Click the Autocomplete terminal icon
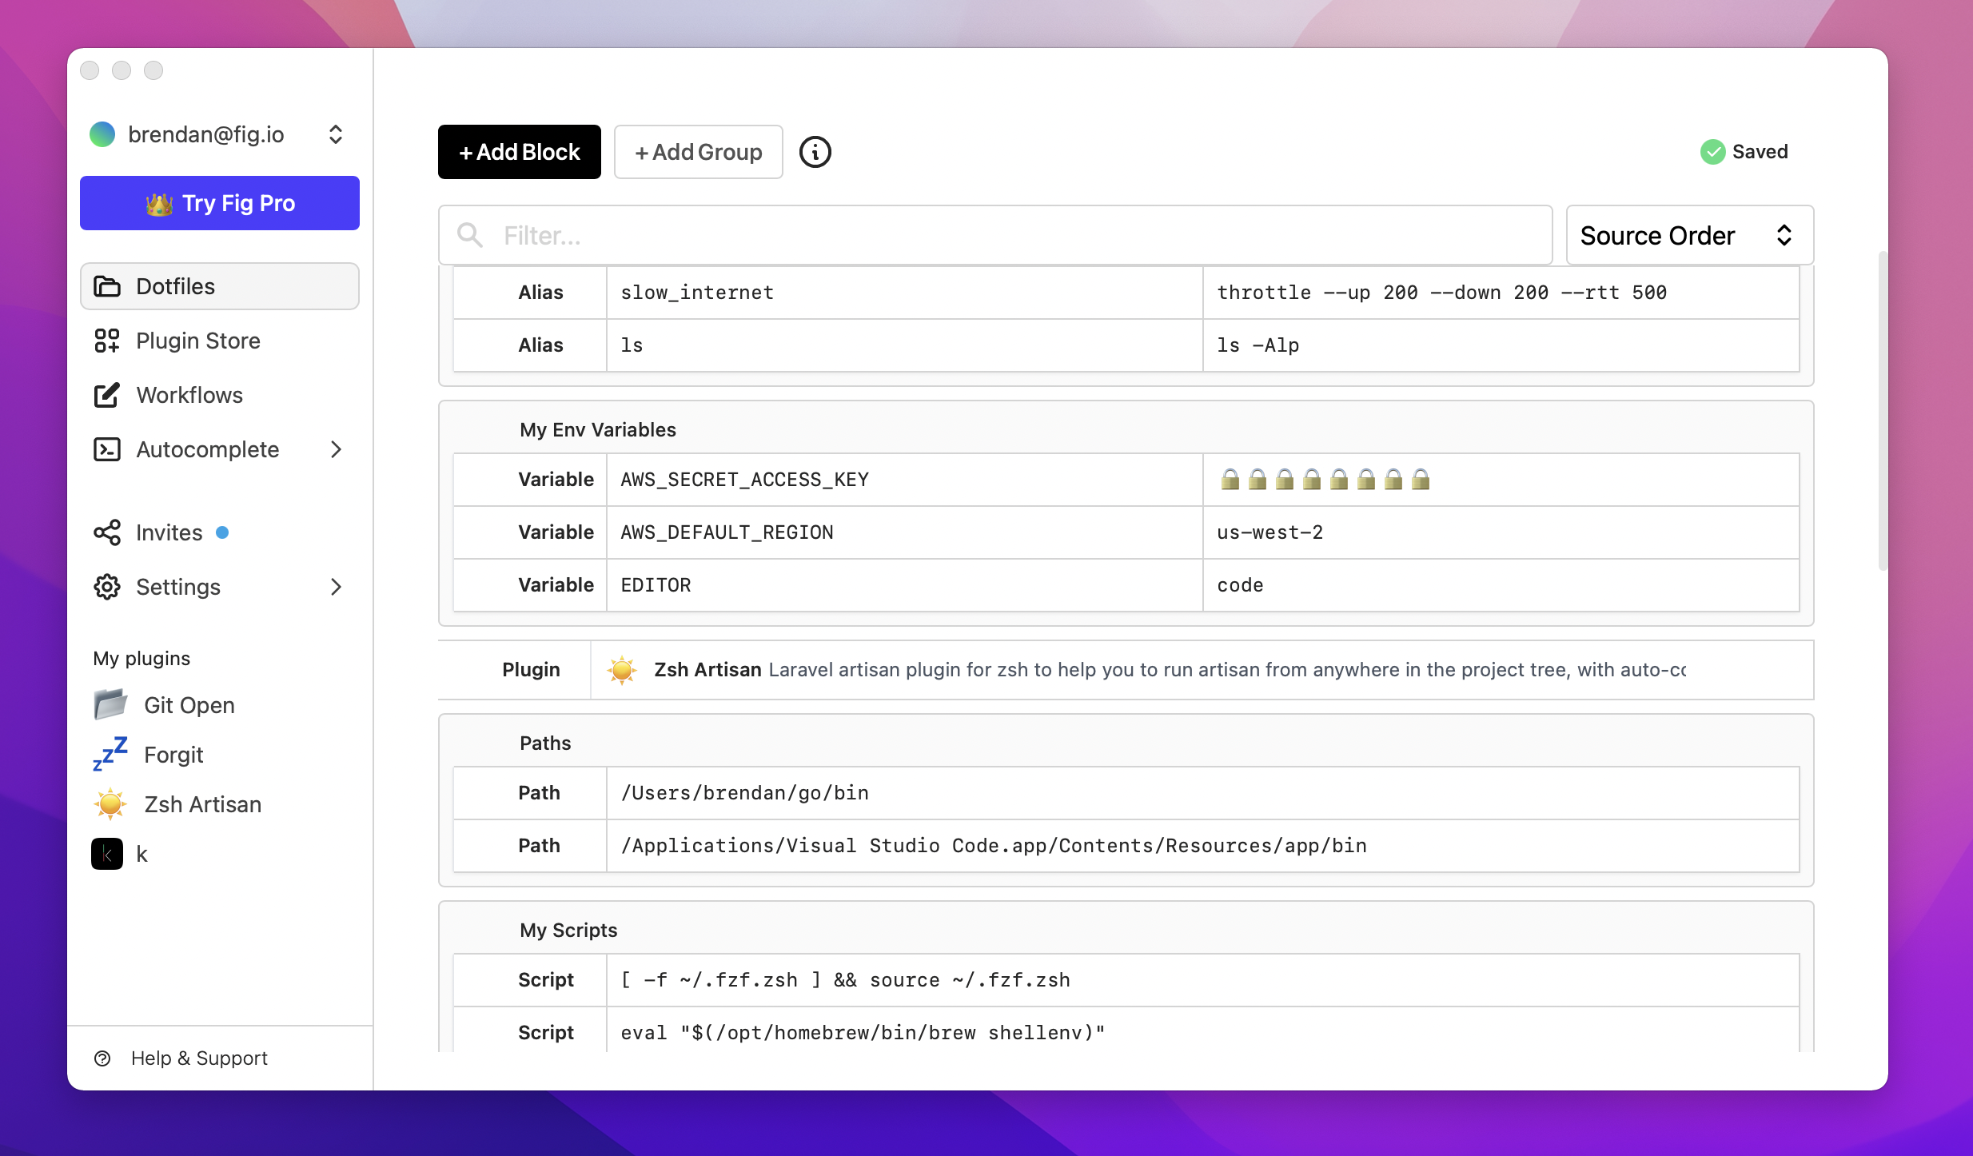This screenshot has height=1156, width=1973. [107, 449]
